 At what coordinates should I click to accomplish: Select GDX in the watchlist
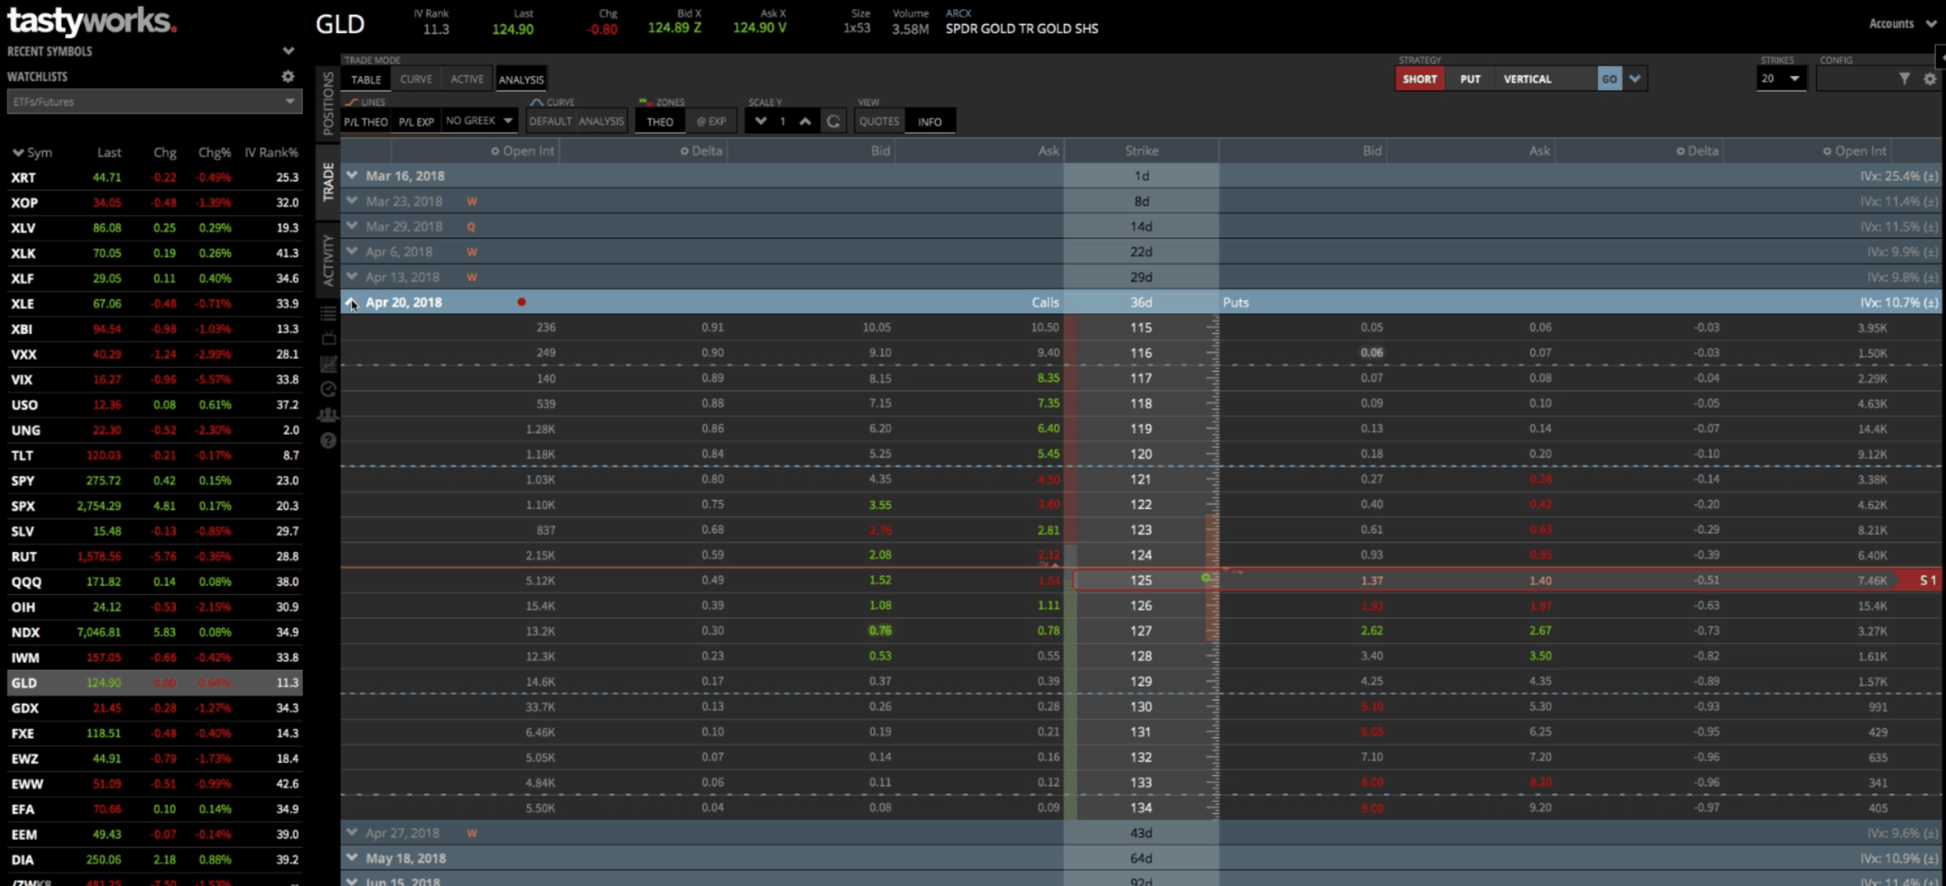point(154,708)
